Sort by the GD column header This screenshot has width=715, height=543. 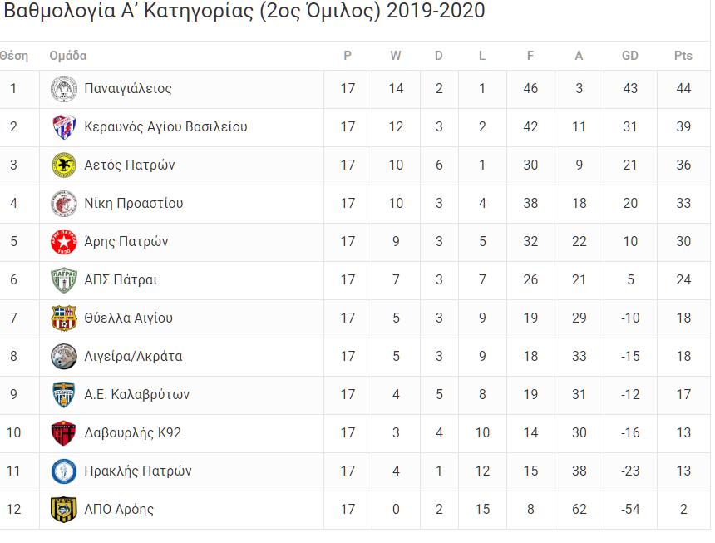(x=629, y=56)
